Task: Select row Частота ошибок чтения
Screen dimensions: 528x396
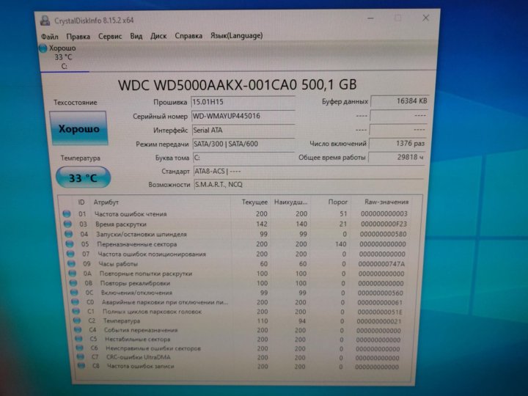Action: 238,214
